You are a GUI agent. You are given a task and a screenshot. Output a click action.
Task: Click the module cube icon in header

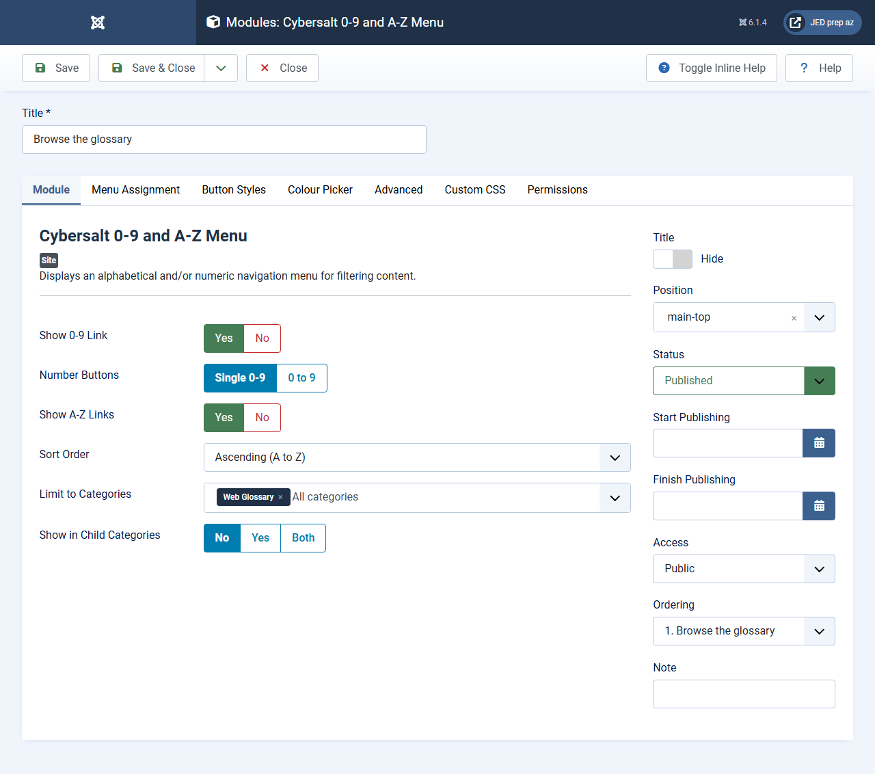pos(213,22)
